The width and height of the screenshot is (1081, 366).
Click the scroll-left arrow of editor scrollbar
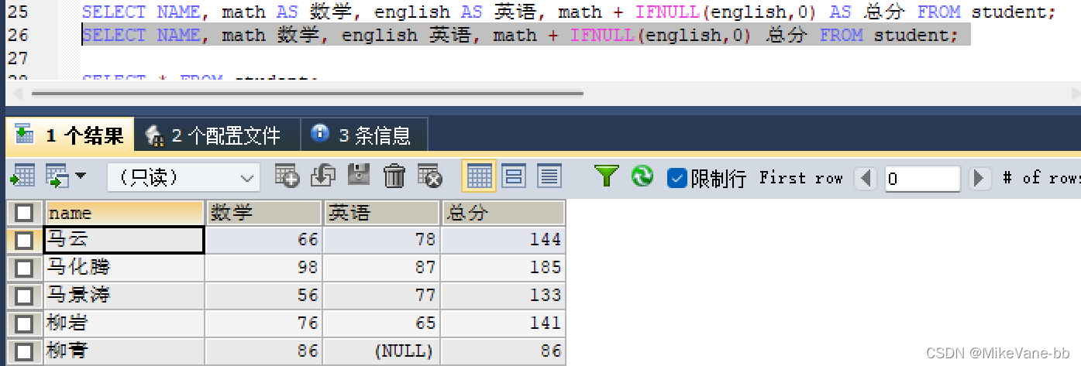click(x=19, y=94)
